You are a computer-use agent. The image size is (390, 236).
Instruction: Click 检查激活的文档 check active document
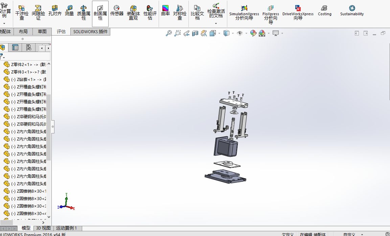tap(216, 10)
